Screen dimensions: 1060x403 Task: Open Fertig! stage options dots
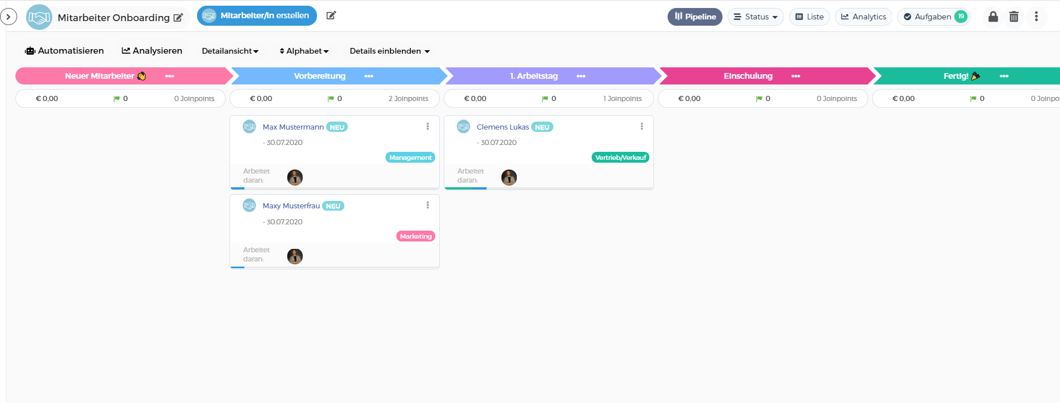1004,76
